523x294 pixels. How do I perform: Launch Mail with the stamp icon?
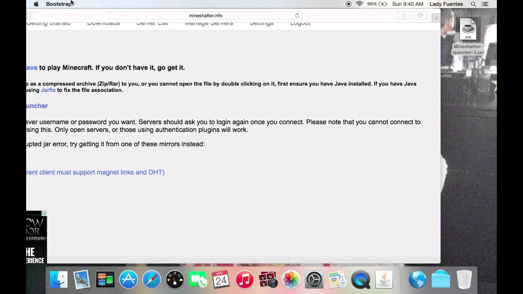82,280
